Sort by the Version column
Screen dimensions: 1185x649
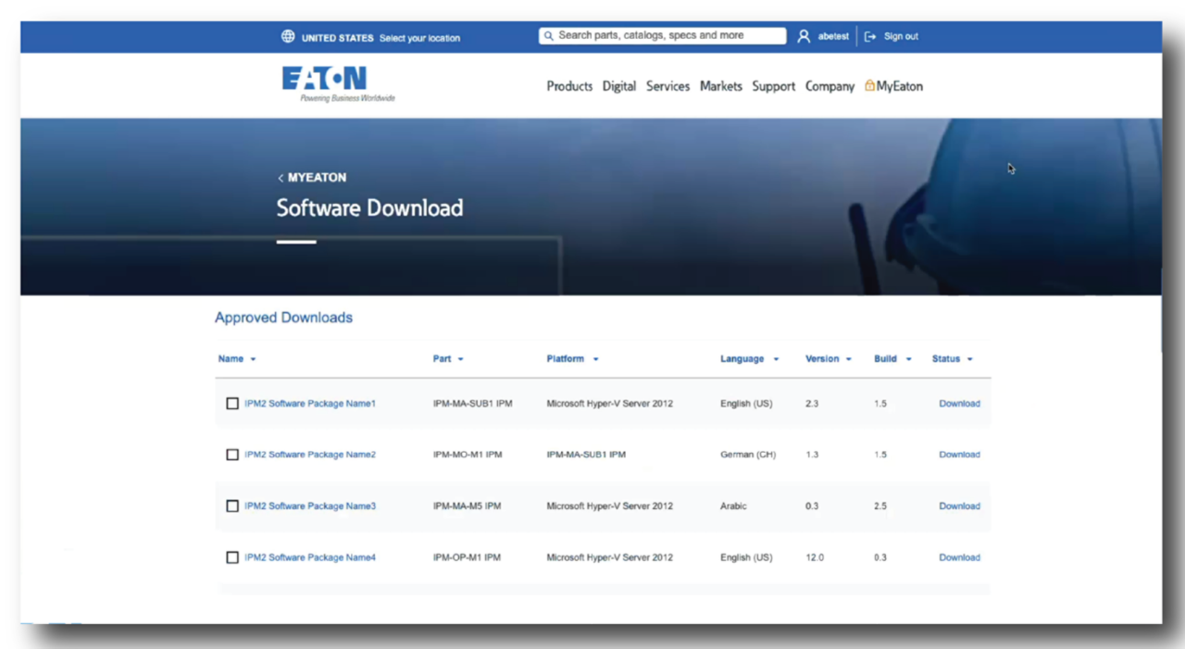click(x=829, y=359)
